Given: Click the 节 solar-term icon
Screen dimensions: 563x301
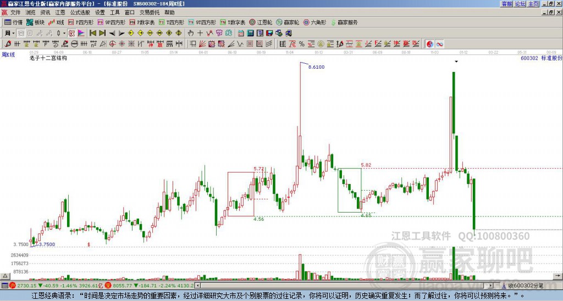Looking at the screenshot, I should tap(219, 34).
